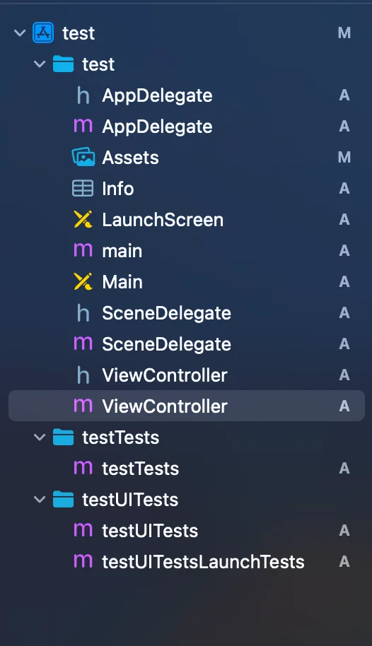372x646 pixels.
Task: Click the Main storyboard icon
Action: (83, 282)
